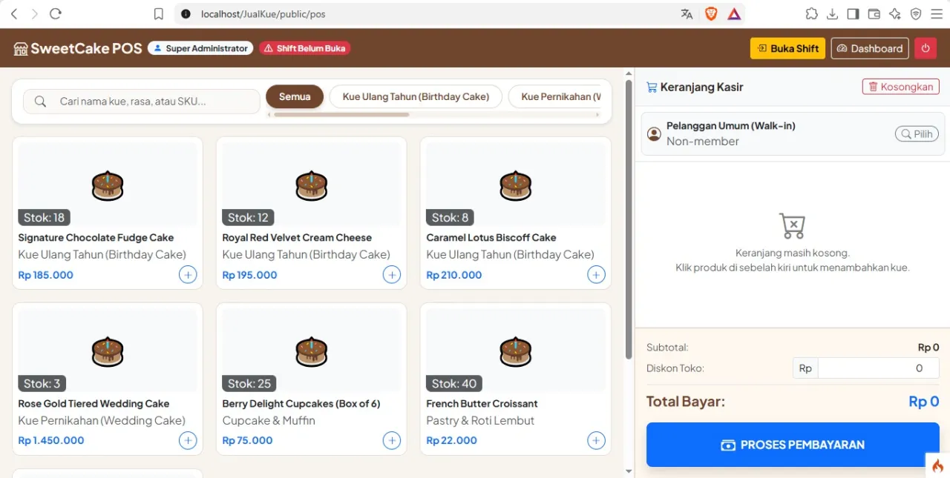The image size is (950, 478).
Task: Bookmark this page icon
Action: [158, 14]
